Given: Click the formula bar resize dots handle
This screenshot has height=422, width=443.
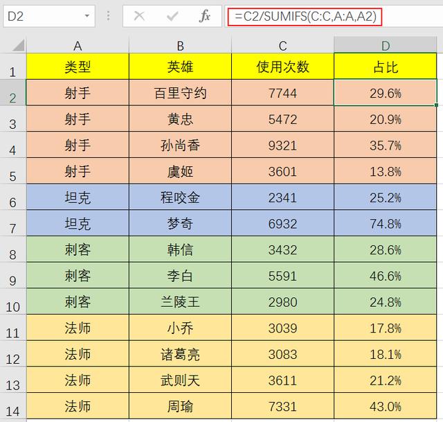Looking at the screenshot, I should tap(109, 16).
